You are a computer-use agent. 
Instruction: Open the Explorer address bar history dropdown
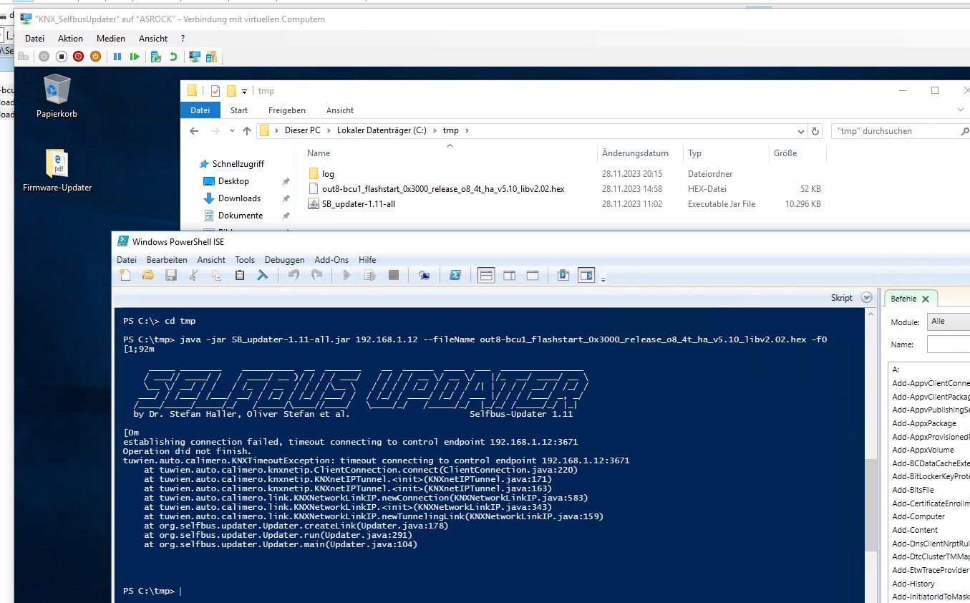[x=800, y=131]
